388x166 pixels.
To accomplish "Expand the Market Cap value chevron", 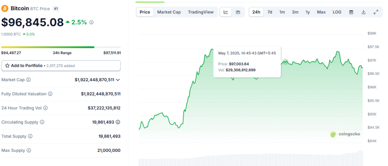I will (x=118, y=80).
